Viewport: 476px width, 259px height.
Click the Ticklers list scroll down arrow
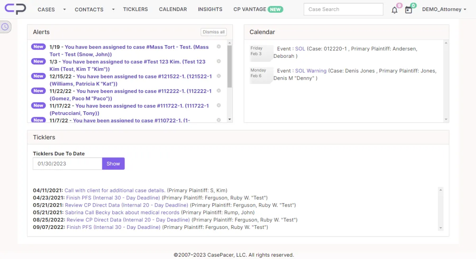tap(441, 228)
